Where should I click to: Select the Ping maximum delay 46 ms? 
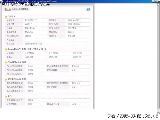30,70
